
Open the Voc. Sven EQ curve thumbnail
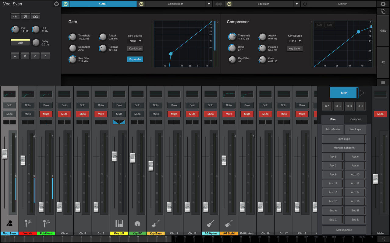point(9,94)
